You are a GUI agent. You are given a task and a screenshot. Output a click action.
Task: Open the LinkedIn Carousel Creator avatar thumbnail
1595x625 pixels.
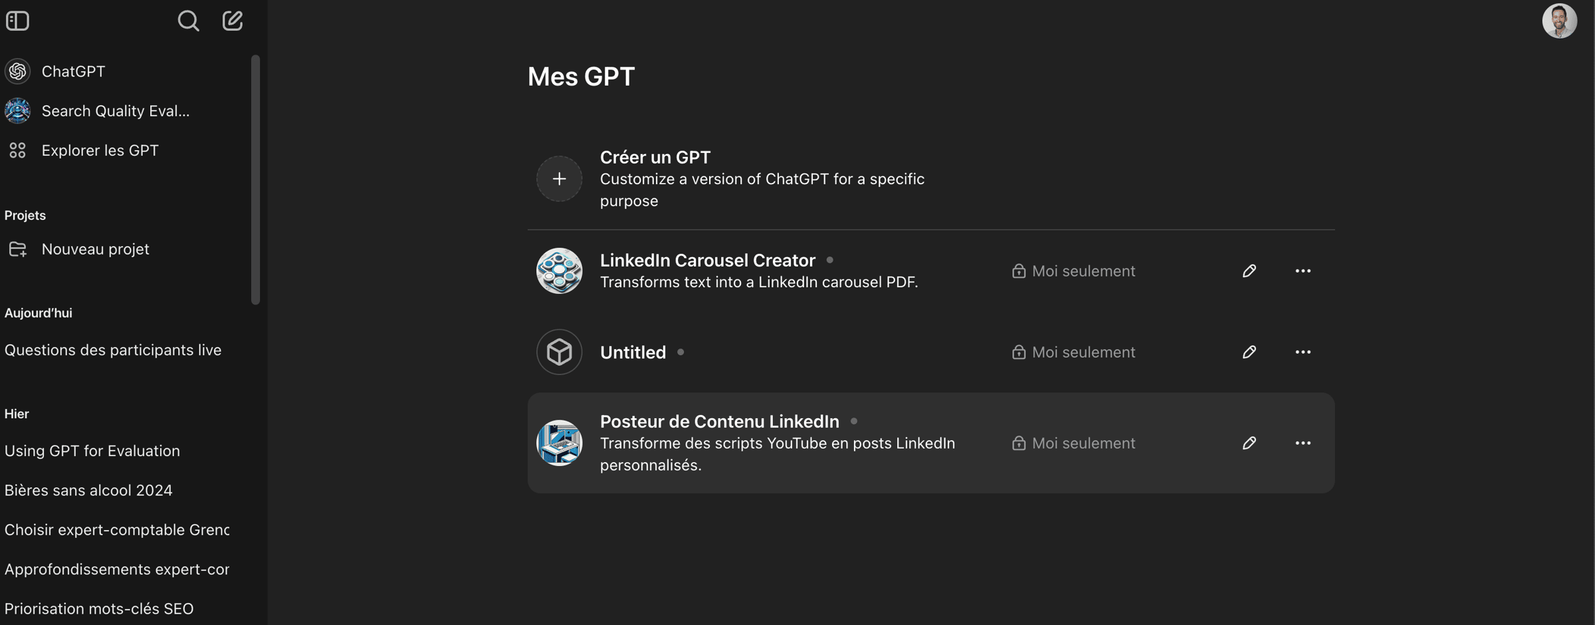[x=559, y=271]
